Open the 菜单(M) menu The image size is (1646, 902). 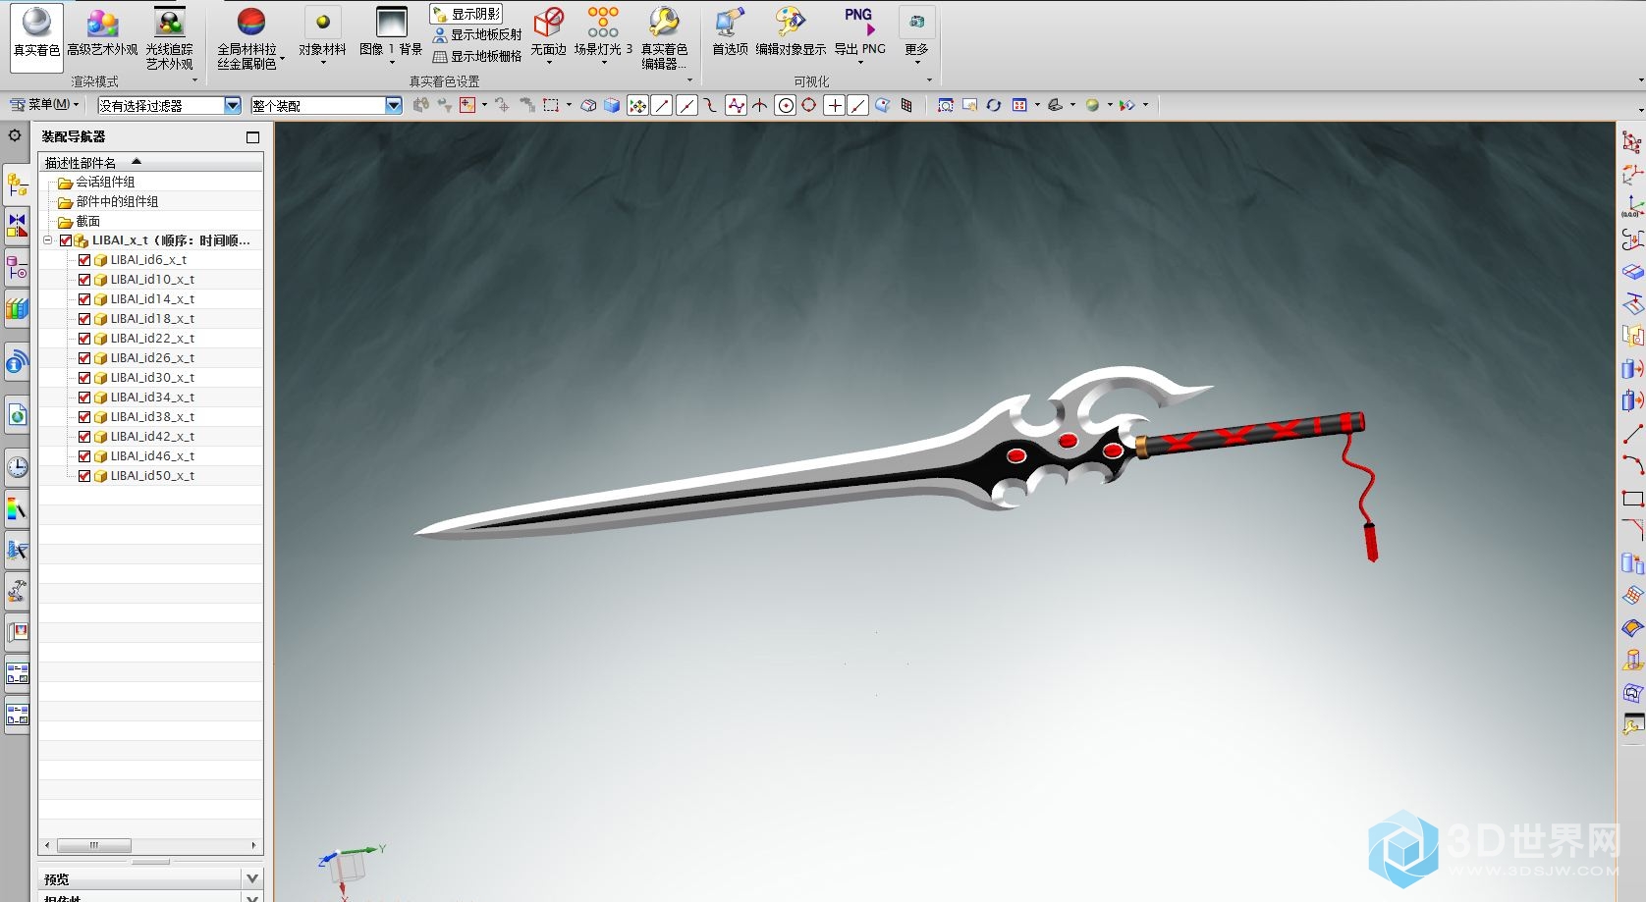pos(43,104)
